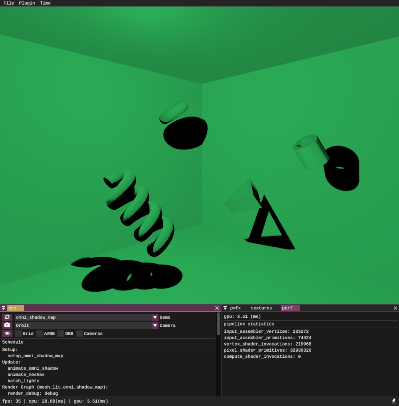This screenshot has height=406, width=399.
Task: Click vertex_shader_invocations value line
Action: [268, 344]
